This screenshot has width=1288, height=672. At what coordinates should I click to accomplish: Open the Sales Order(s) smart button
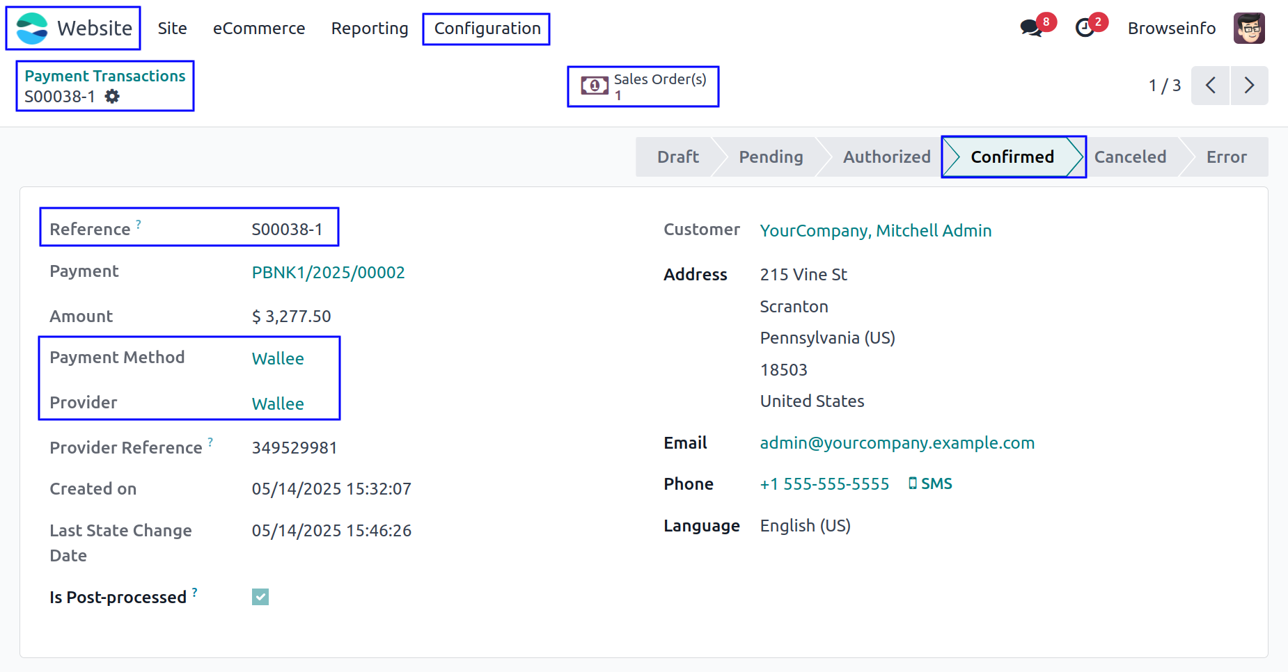tap(643, 86)
